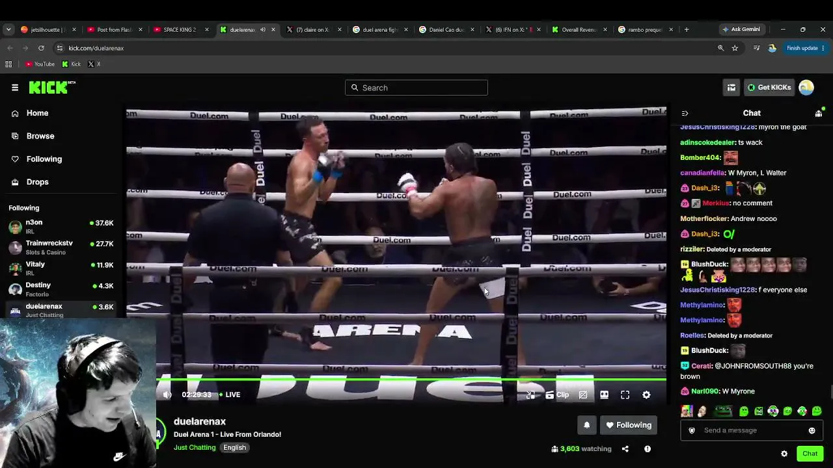Image resolution: width=833 pixels, height=468 pixels.
Task: Click the duelarenax channel name
Action: [x=200, y=421]
